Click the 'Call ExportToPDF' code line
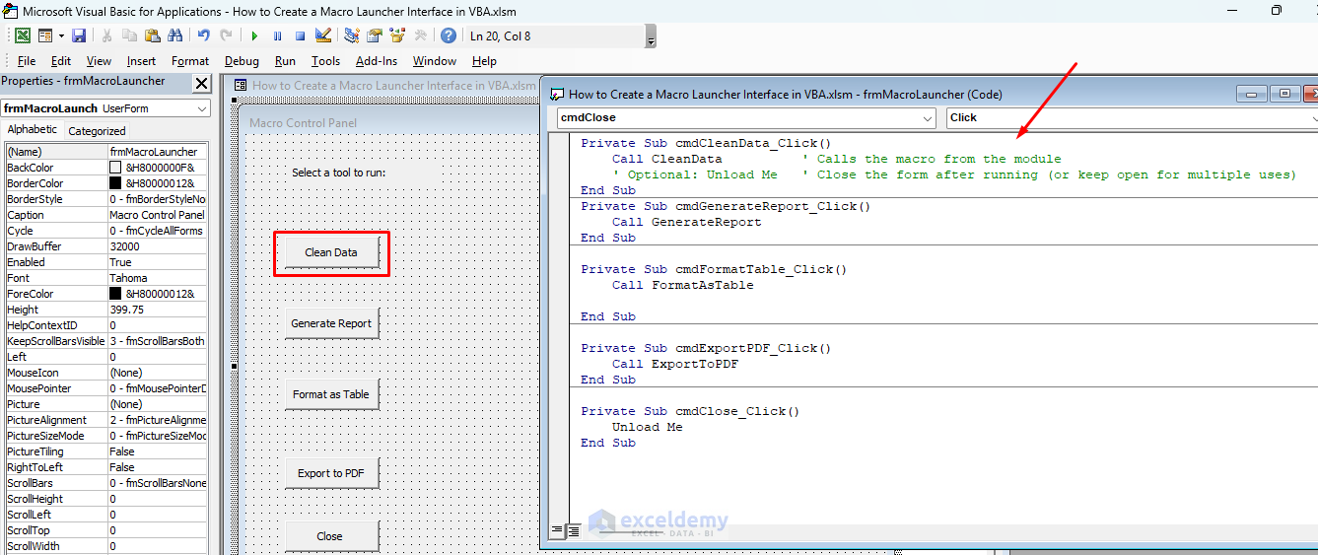The width and height of the screenshot is (1318, 555). (674, 364)
